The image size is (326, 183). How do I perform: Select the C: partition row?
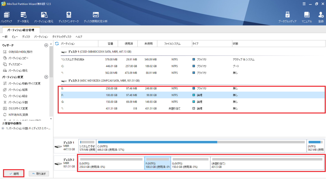point(193,66)
